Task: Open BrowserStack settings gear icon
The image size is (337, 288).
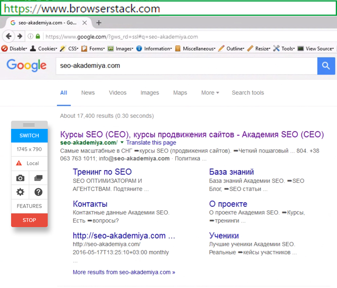Action: click(x=20, y=192)
